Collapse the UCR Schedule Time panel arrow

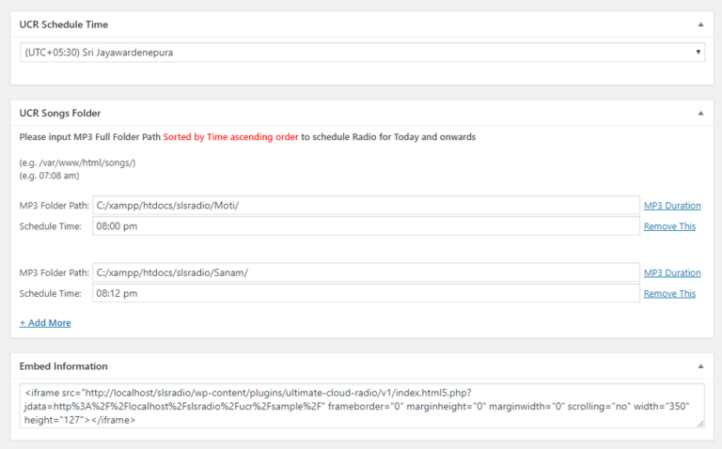click(699, 23)
